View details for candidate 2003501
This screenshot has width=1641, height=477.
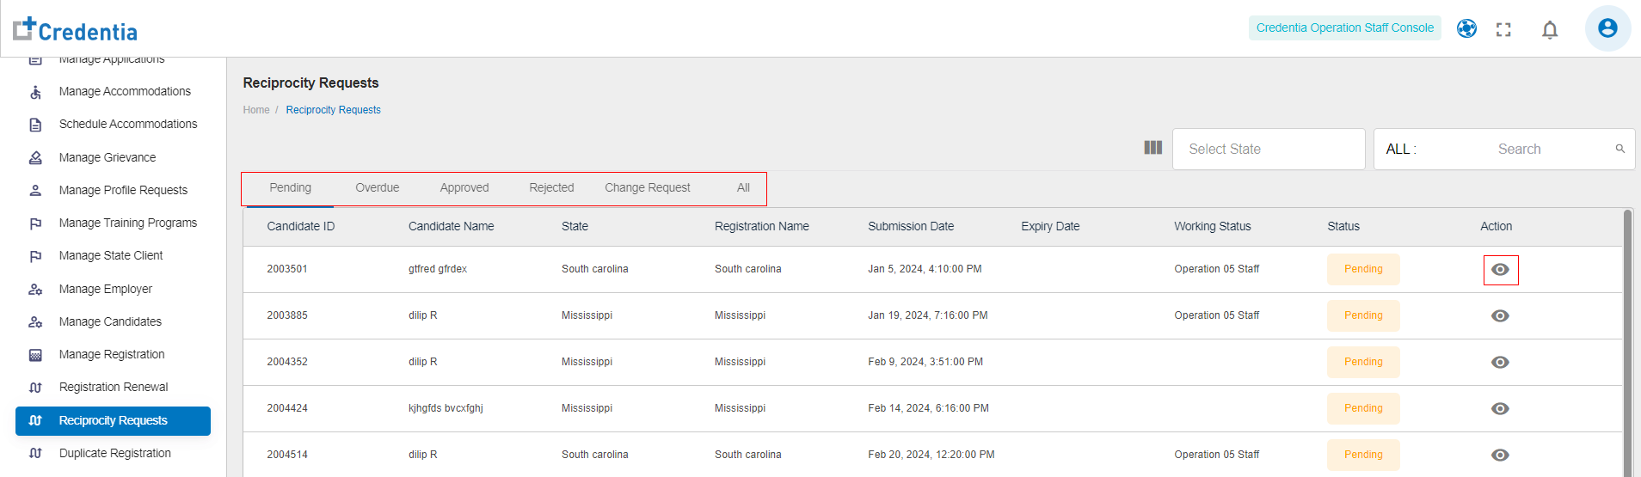[1500, 270]
